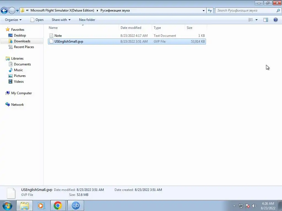Click the search magnifier icon

click(x=278, y=11)
